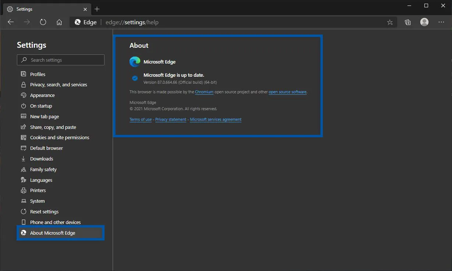Viewport: 452px width, 271px height.
Task: Open the Collections icon in the toolbar
Action: point(407,22)
